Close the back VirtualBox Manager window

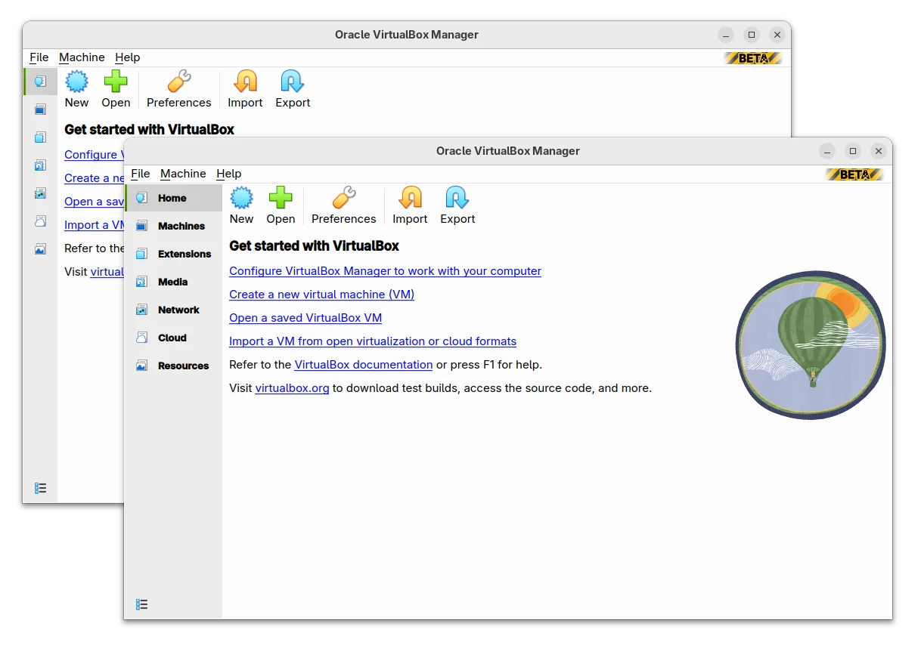(777, 35)
